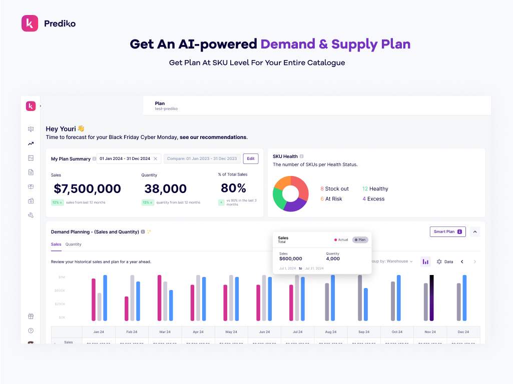The height and width of the screenshot is (384, 513).
Task: Expand the sidebar using arrow beside logo
Action: [x=41, y=106]
